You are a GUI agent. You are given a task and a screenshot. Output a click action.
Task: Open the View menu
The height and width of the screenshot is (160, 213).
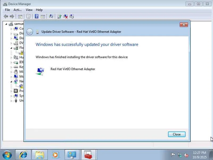29,10
